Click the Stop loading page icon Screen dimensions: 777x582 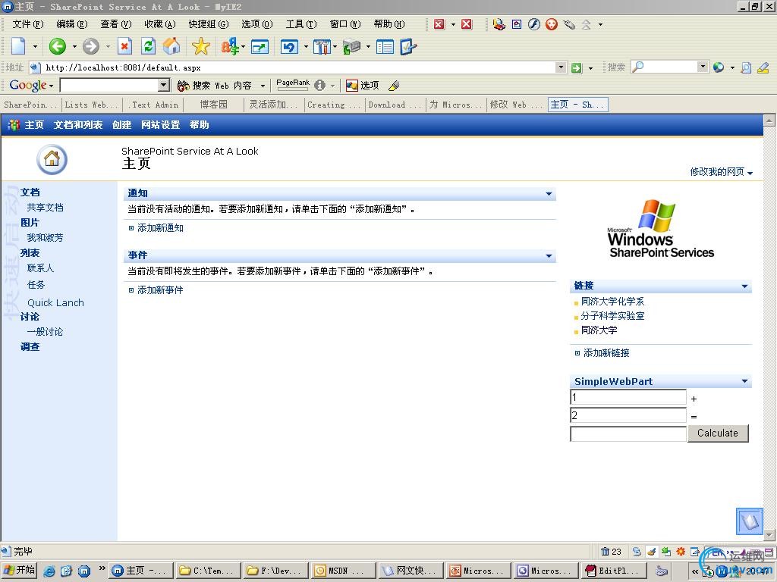click(x=125, y=46)
